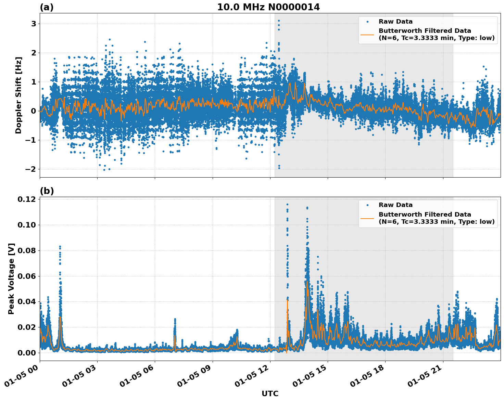Select the (b) subplot label
504x401 pixels.
(x=47, y=191)
